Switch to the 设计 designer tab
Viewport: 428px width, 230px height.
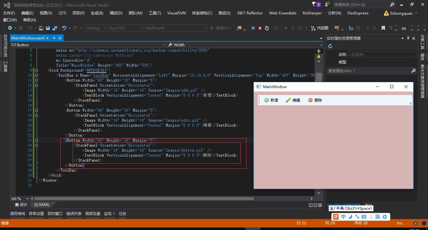[21, 205]
